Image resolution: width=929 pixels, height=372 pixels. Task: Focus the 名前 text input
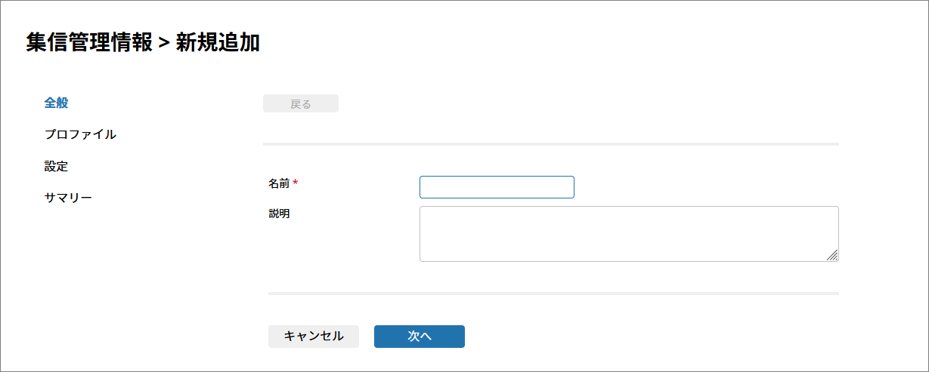[497, 187]
